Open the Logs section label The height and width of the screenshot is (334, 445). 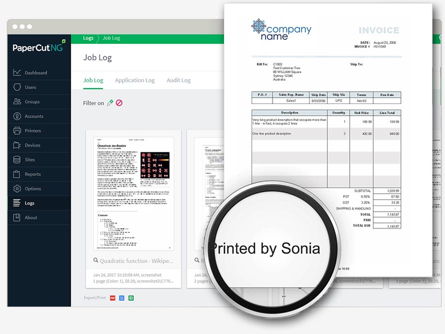point(29,203)
